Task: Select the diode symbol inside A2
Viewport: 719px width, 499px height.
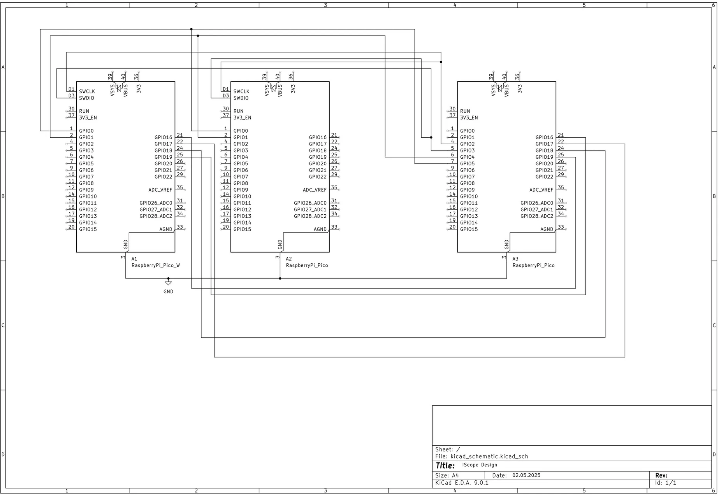Action: (274, 88)
